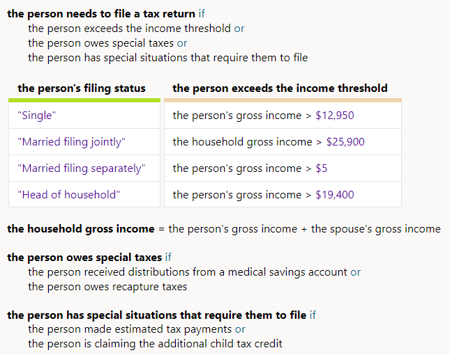Screen dimensions: 450x355
Task: Click "the household gross income" definition term
Action: pyautogui.click(x=80, y=229)
